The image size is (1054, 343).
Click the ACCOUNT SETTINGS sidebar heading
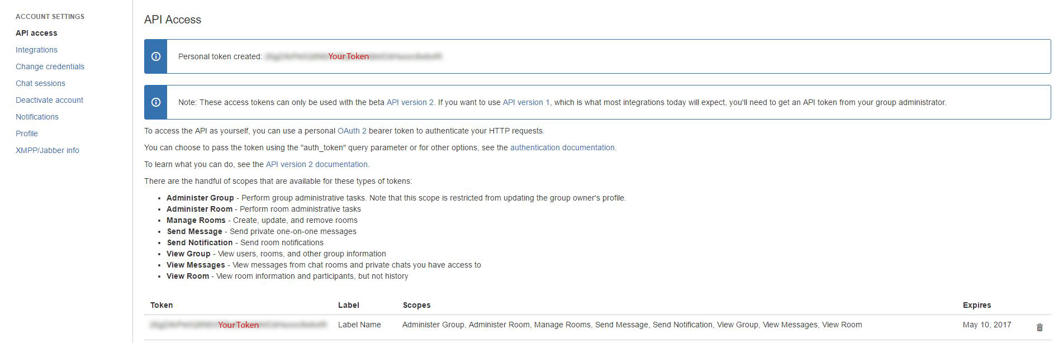click(50, 17)
